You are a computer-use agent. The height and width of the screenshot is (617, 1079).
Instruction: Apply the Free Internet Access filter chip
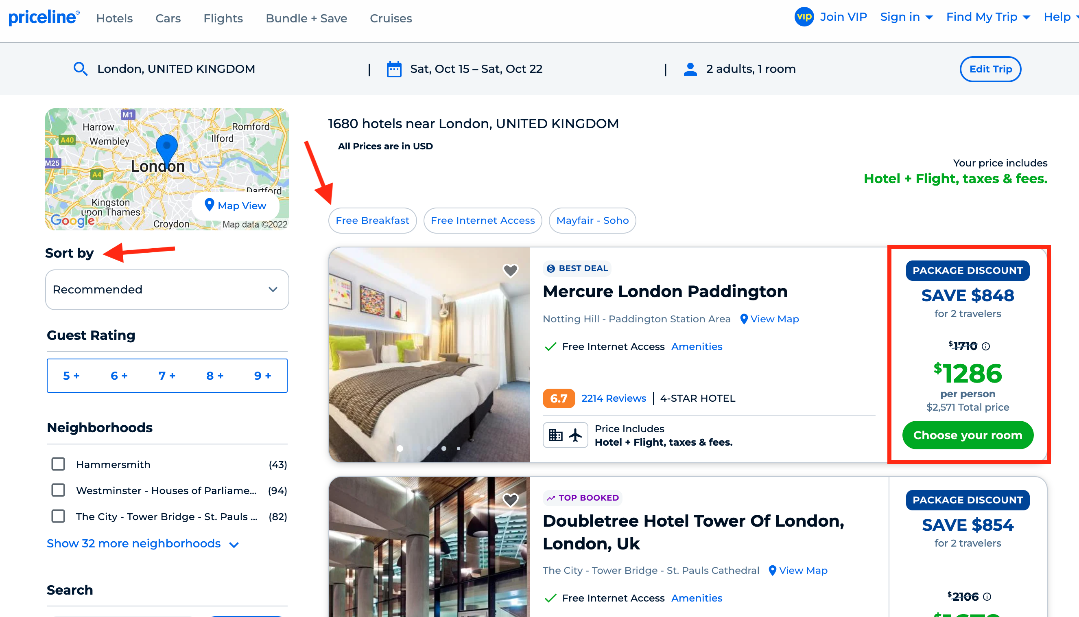click(x=483, y=220)
